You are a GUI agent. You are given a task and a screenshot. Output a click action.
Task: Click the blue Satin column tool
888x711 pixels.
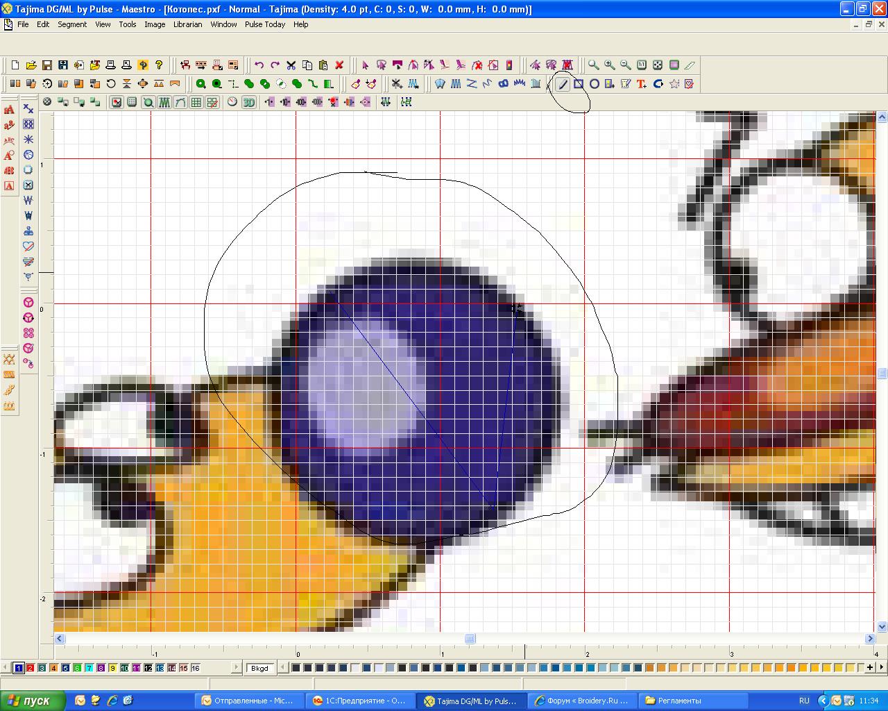click(456, 84)
